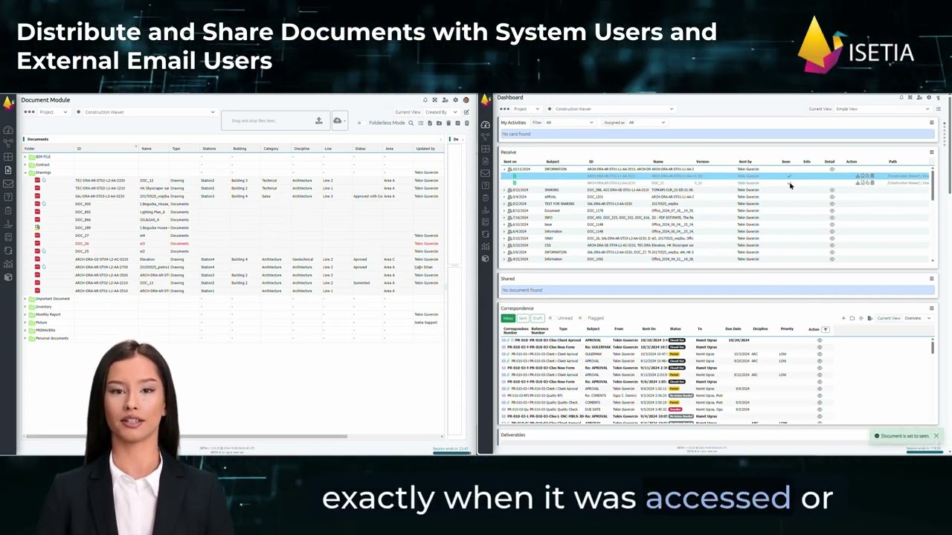Open Project dropdown in Document Module
Screen dimensions: 952x535
(53, 112)
